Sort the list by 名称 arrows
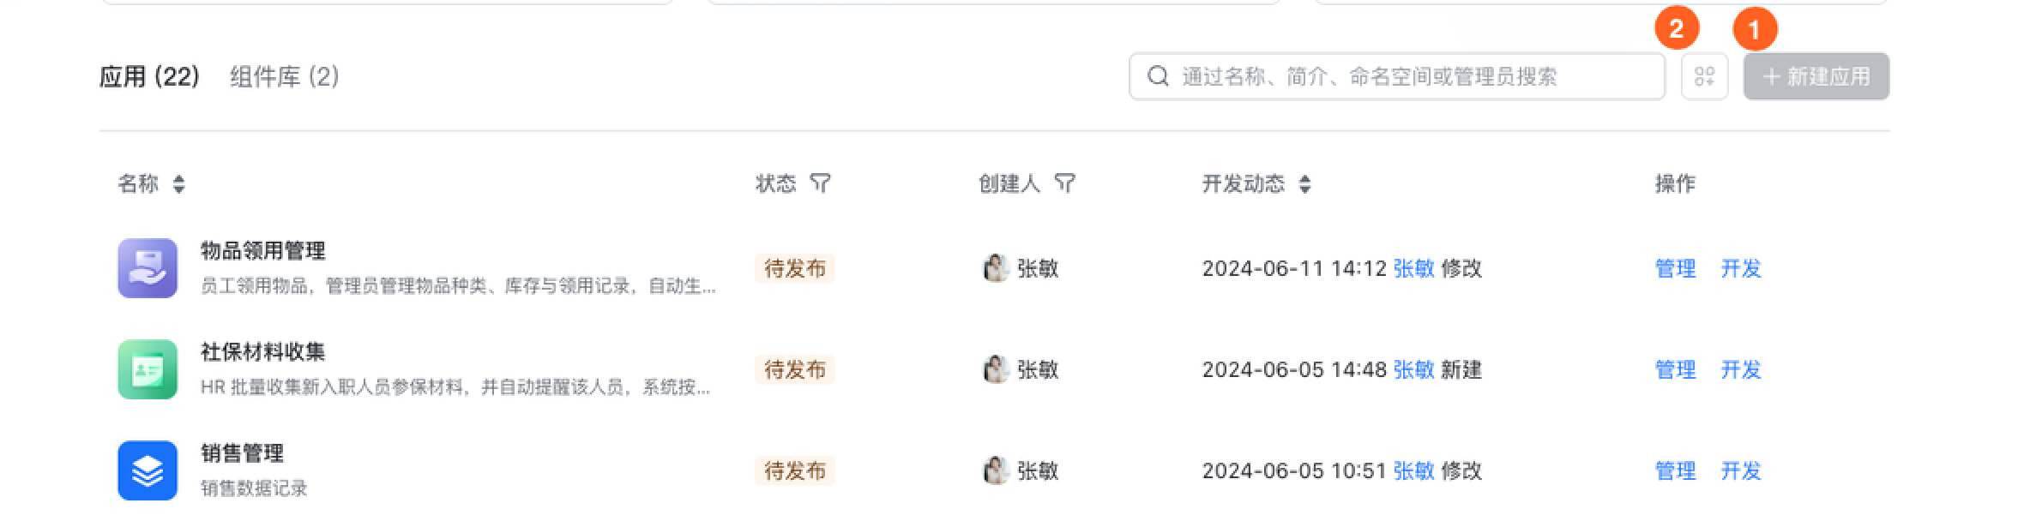This screenshot has height=521, width=2024. (x=178, y=183)
